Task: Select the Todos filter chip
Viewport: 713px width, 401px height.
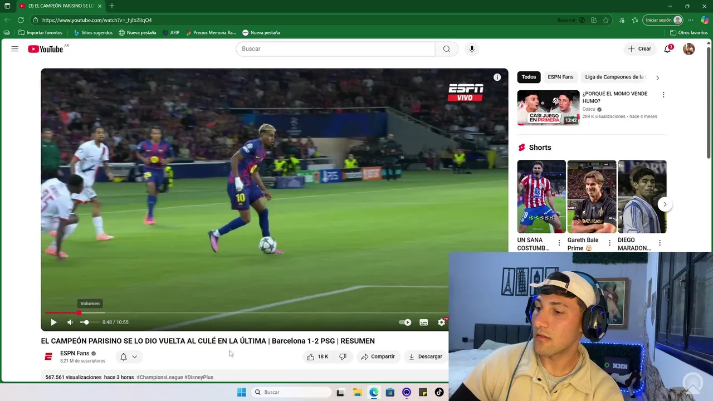Action: point(529,77)
